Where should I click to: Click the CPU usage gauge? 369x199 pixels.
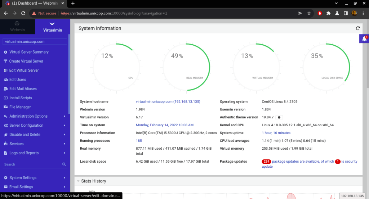[x=116, y=67]
